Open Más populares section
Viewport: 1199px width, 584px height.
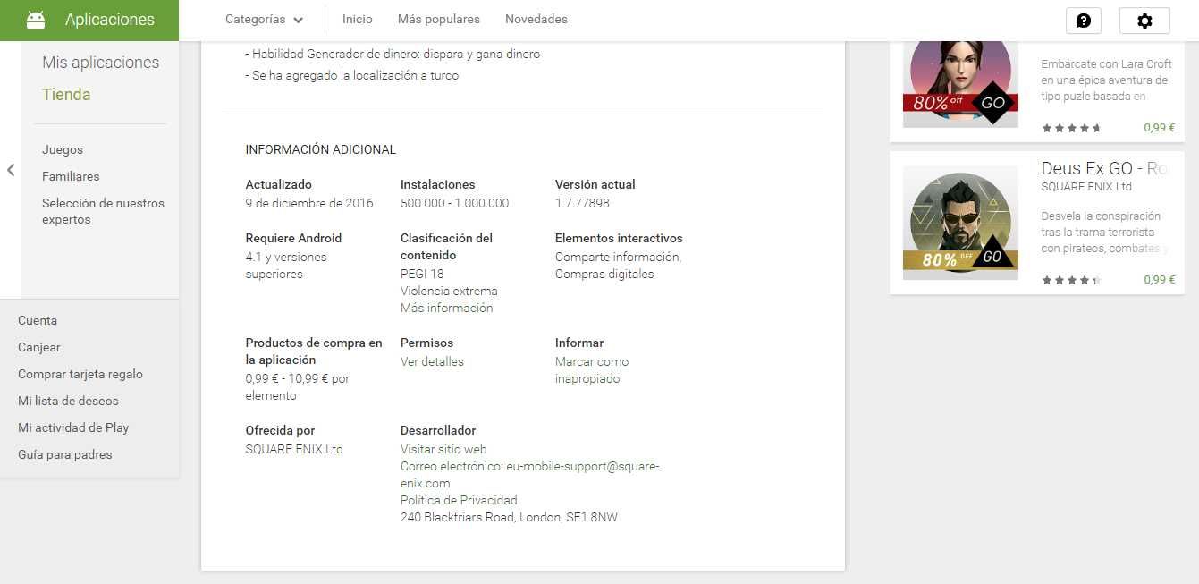click(x=439, y=20)
